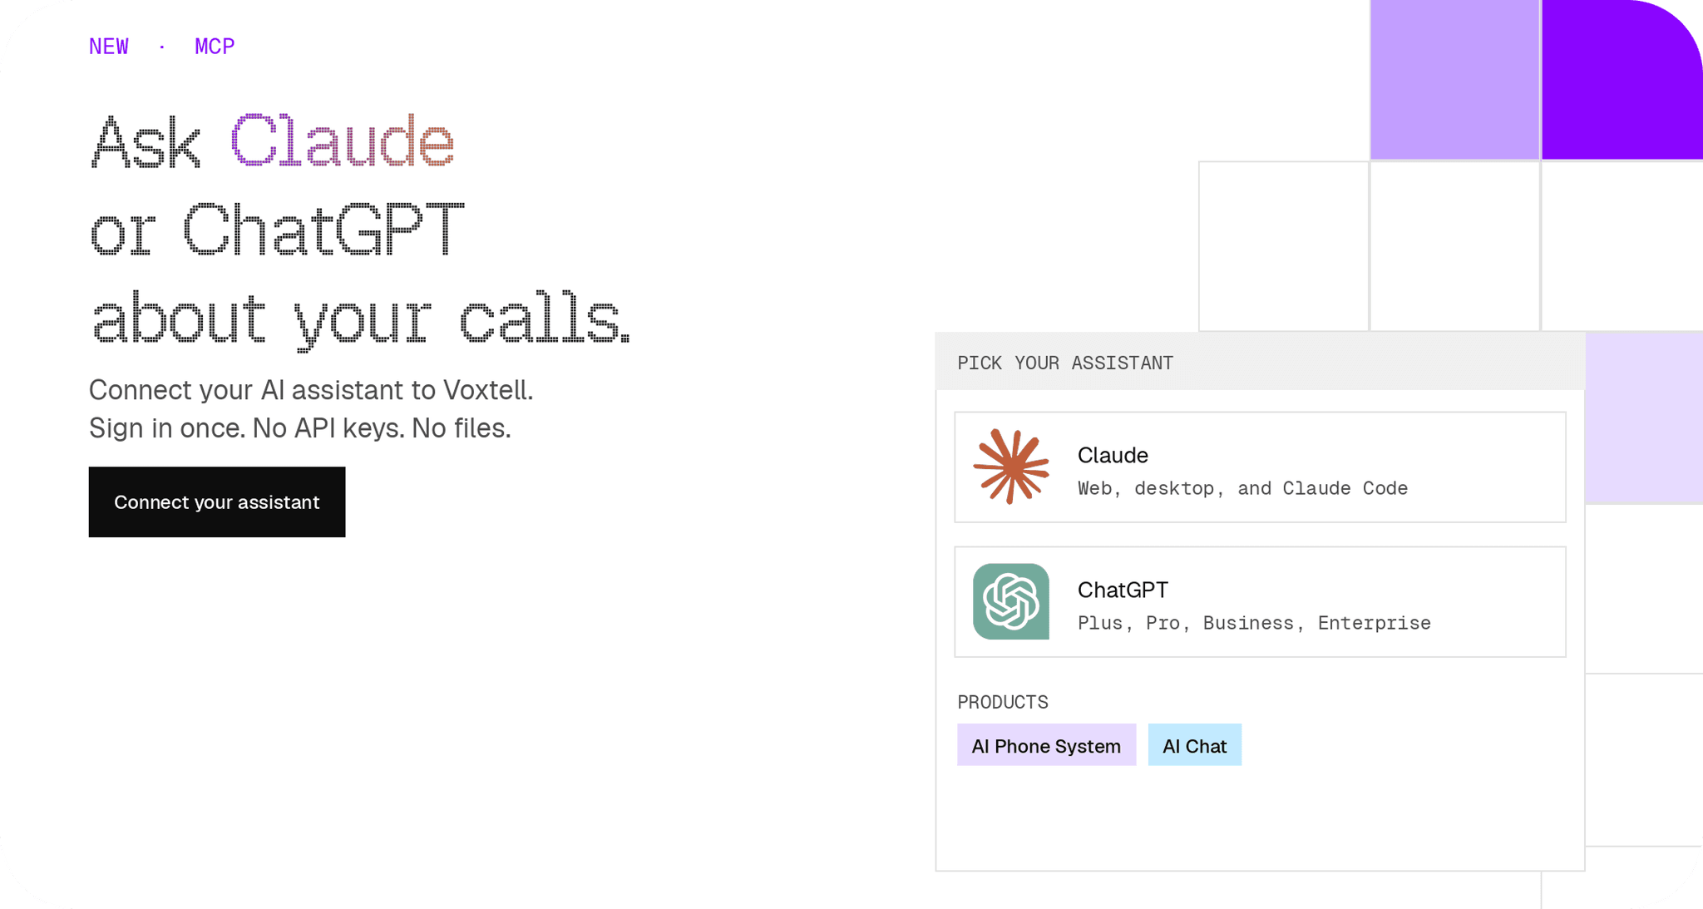Click the "or ChatGPT" headline line
Viewport: 1703px width, 909px height.
point(277,229)
